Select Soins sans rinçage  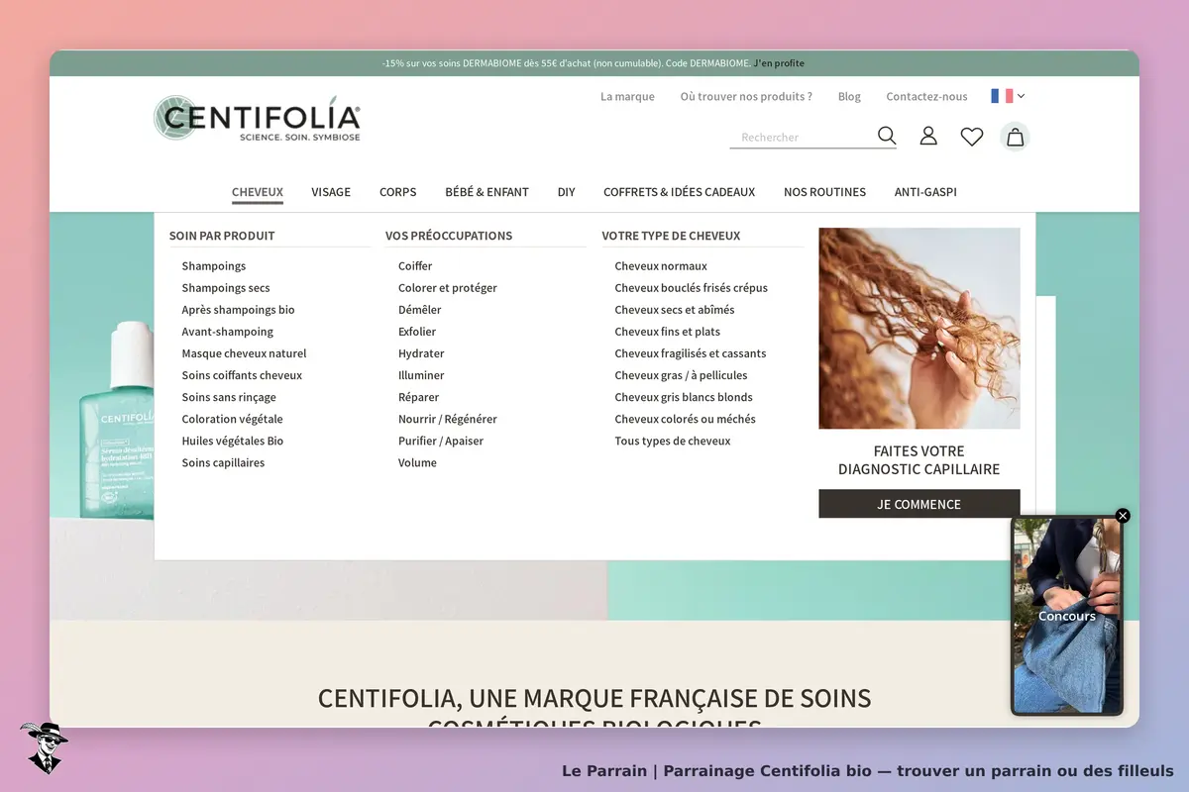tap(229, 397)
